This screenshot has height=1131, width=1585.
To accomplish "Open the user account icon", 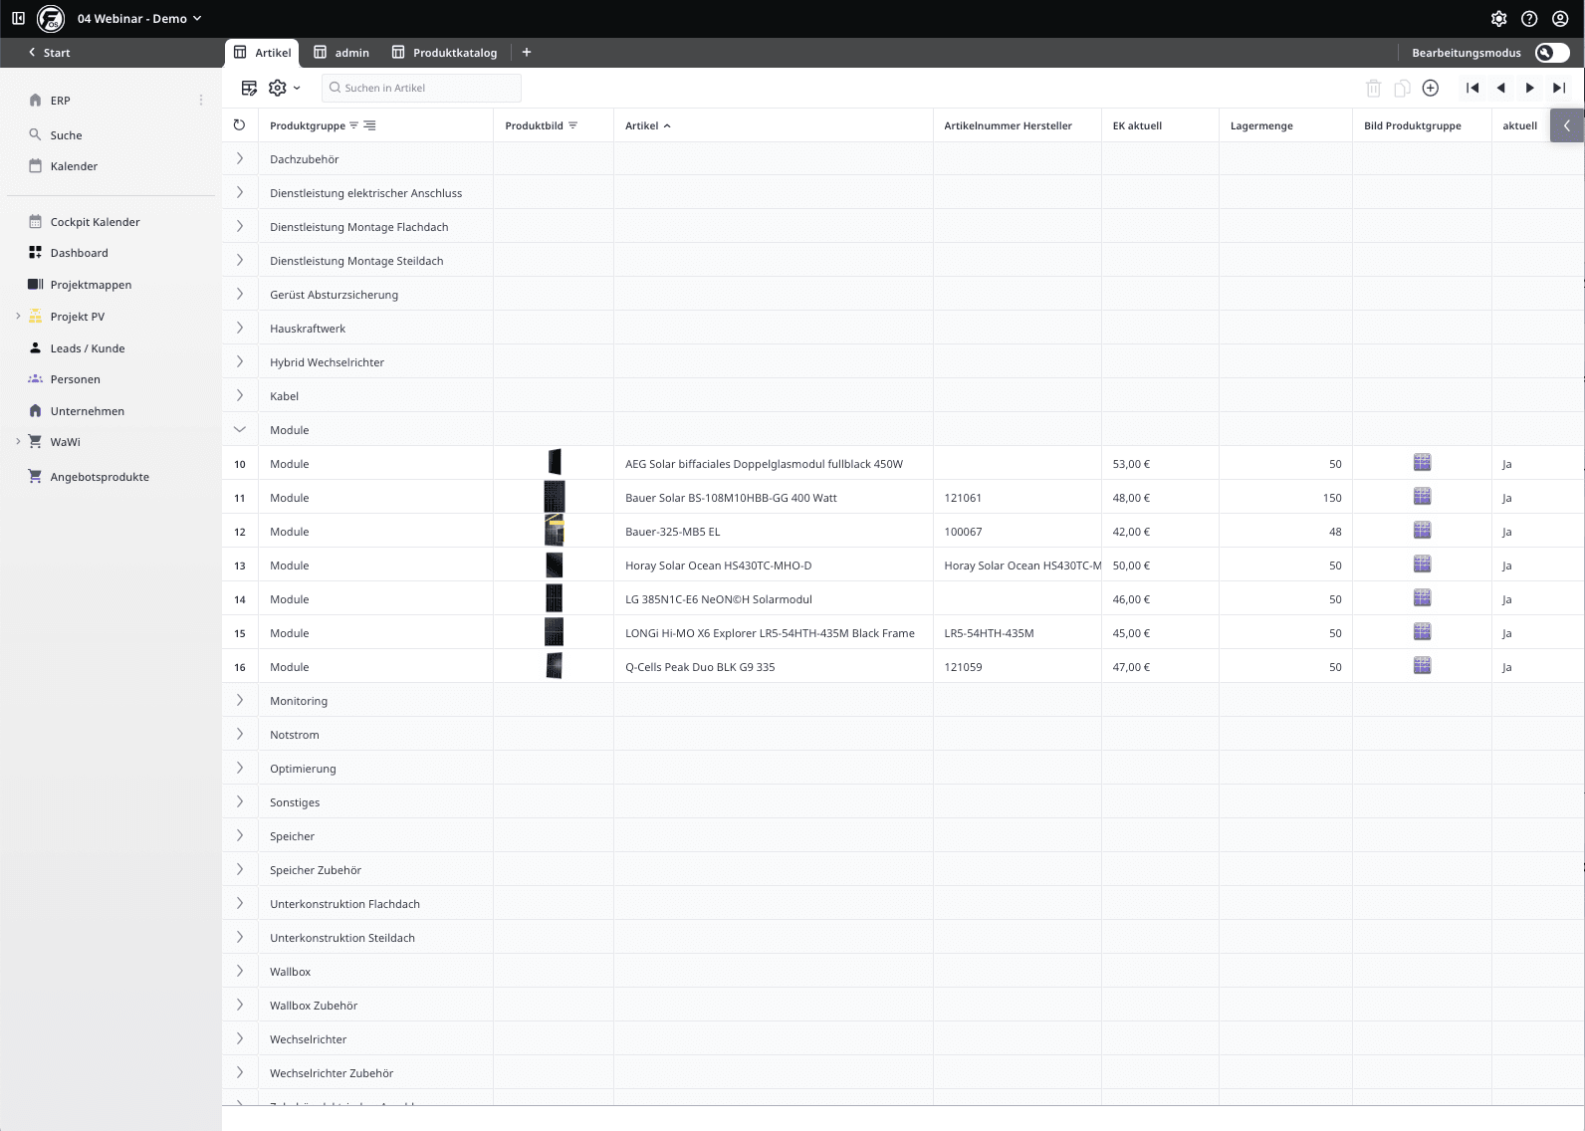I will (x=1560, y=19).
